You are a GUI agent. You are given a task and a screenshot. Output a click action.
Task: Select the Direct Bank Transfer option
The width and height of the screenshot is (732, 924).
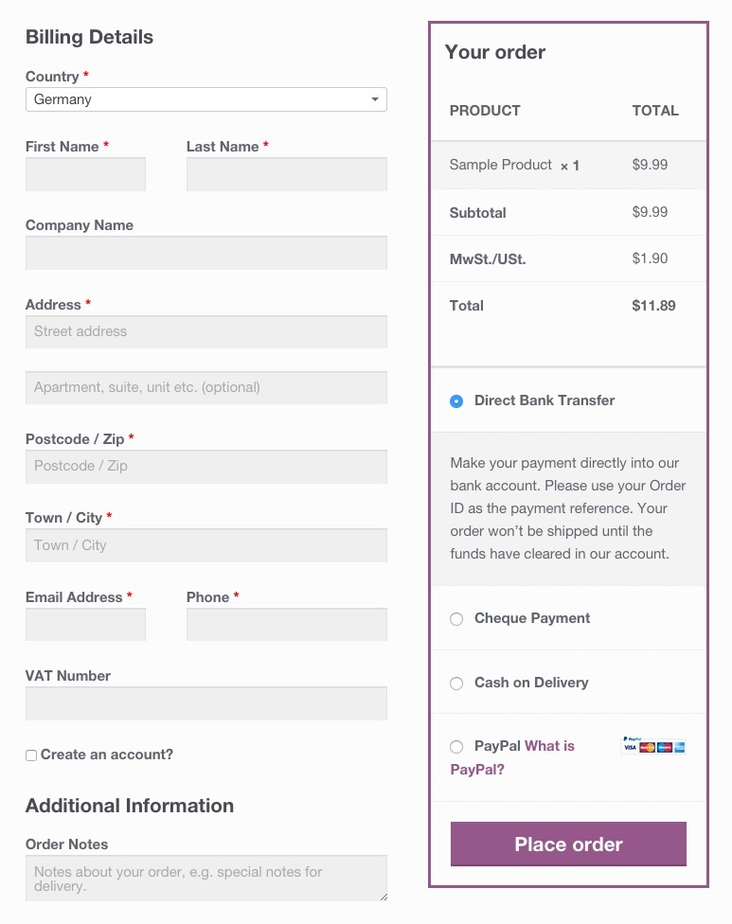pyautogui.click(x=456, y=400)
